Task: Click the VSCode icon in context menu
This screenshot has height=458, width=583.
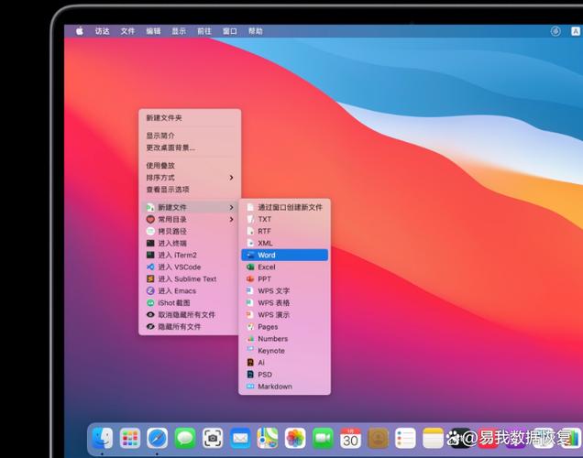Action: (x=150, y=267)
